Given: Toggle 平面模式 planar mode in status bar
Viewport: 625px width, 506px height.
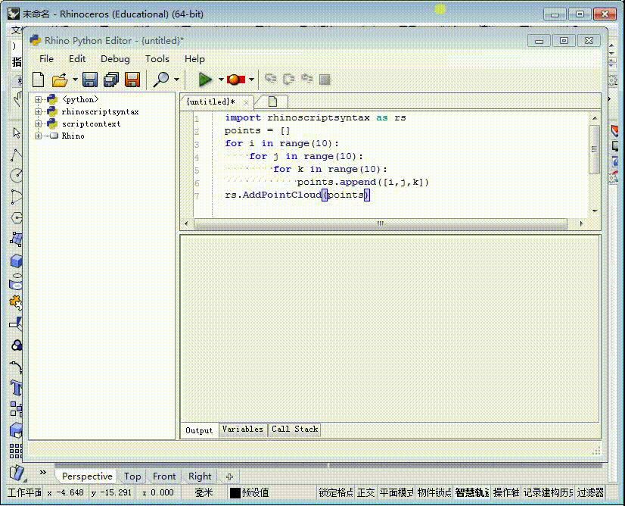Looking at the screenshot, I should [x=396, y=493].
